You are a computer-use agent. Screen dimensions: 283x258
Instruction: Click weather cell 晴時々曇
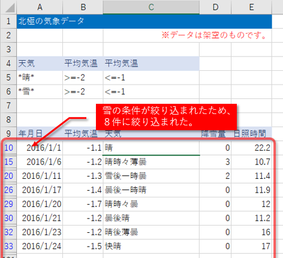[x=151, y=204]
